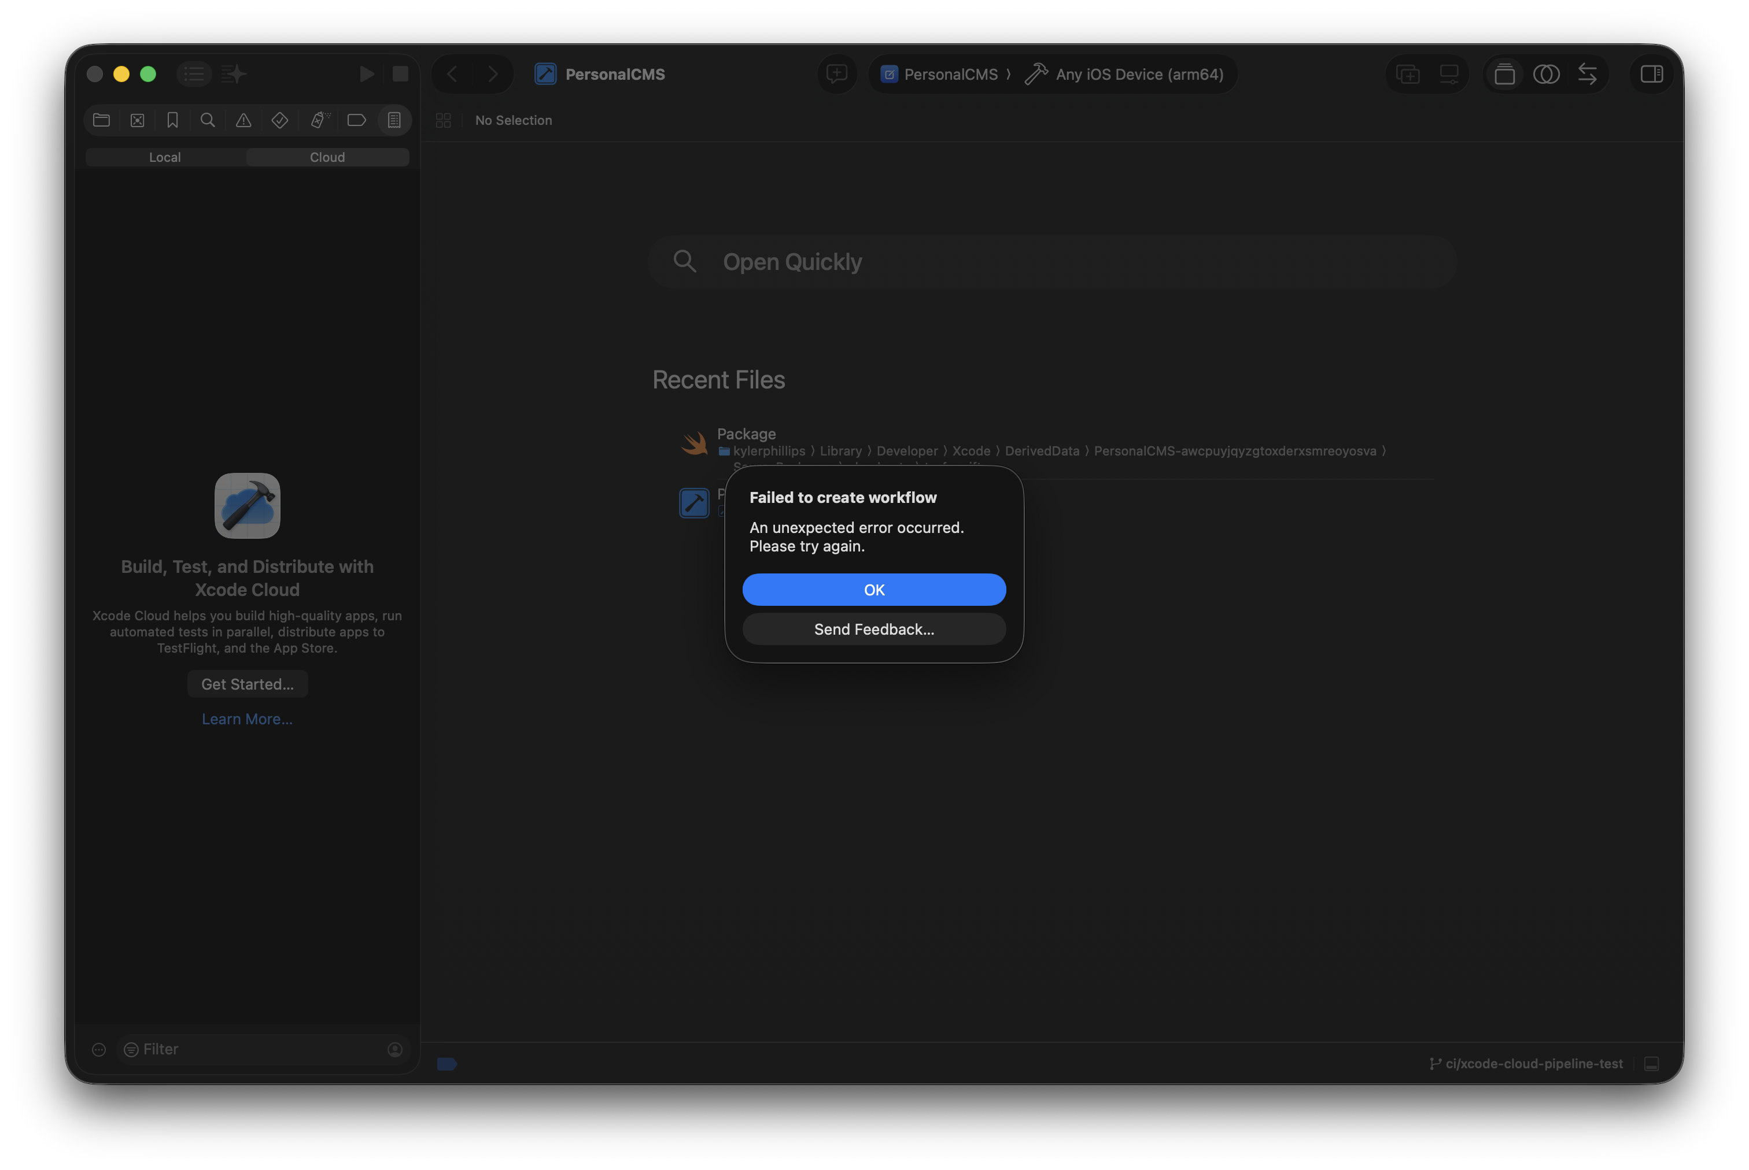The height and width of the screenshot is (1170, 1749).
Task: Open the Project navigator folder icon
Action: [102, 120]
